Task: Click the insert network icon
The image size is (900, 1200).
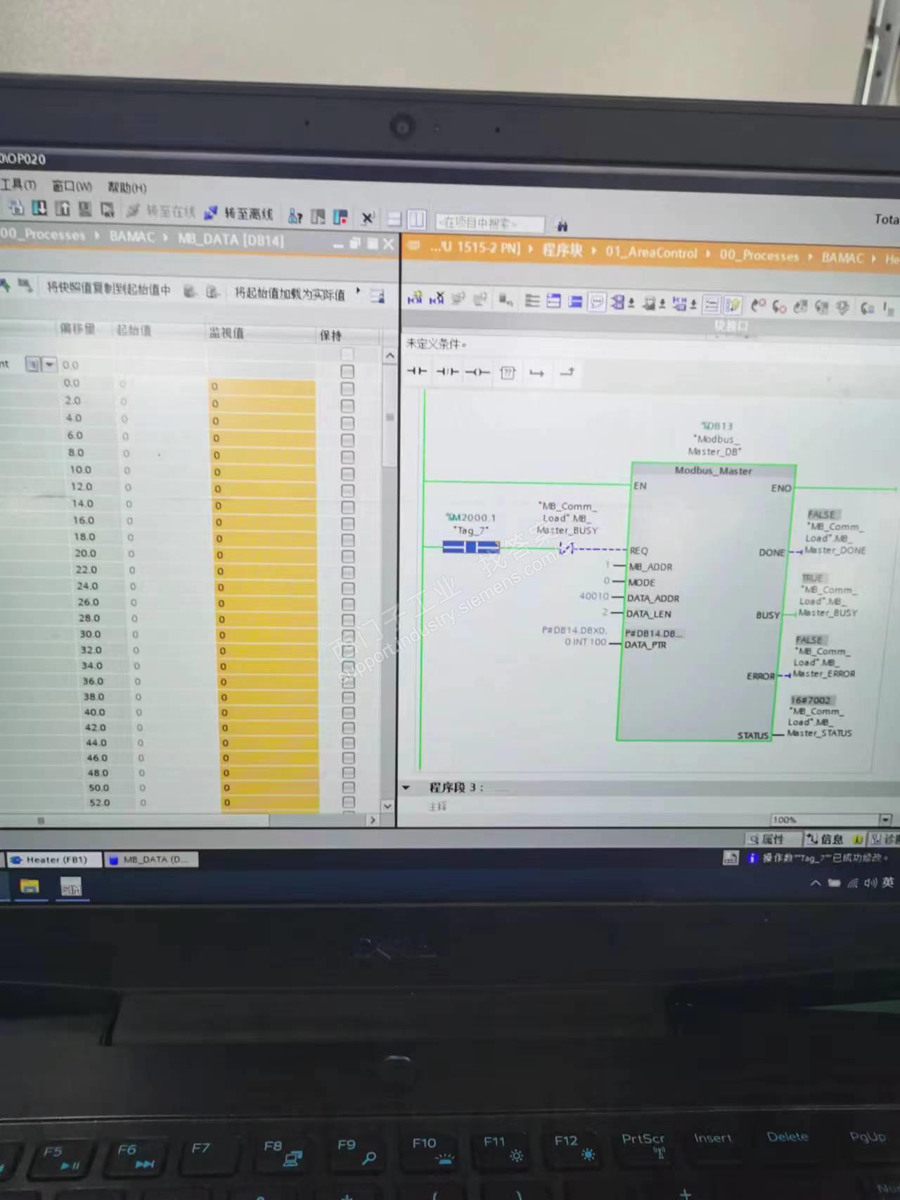Action: point(415,298)
